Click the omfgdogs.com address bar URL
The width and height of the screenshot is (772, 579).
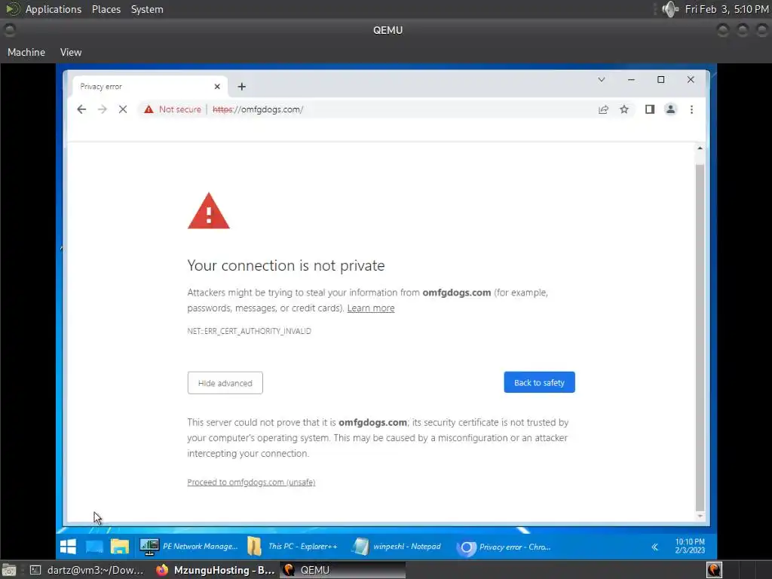pyautogui.click(x=258, y=109)
